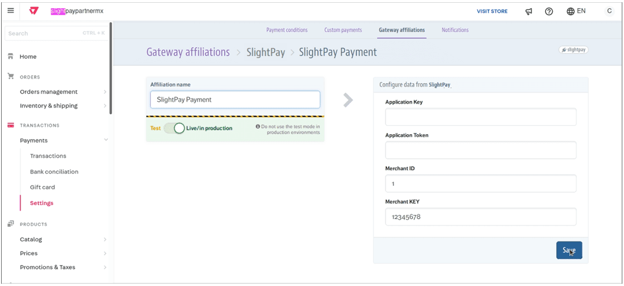Open the hamburger menu icon
Screen dimensions: 624x286
pyautogui.click(x=11, y=11)
